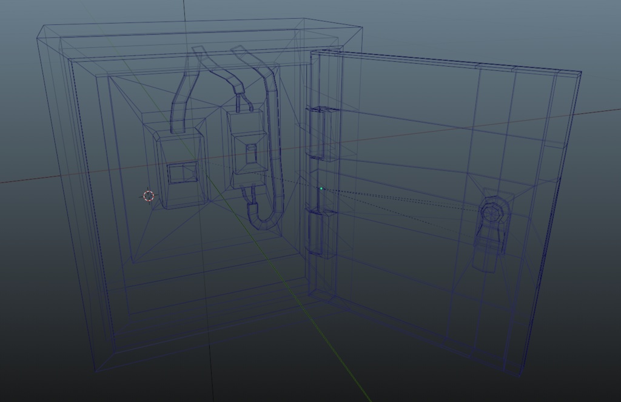Click the rocker switch on center box
621x402 pixels.
tap(252, 153)
